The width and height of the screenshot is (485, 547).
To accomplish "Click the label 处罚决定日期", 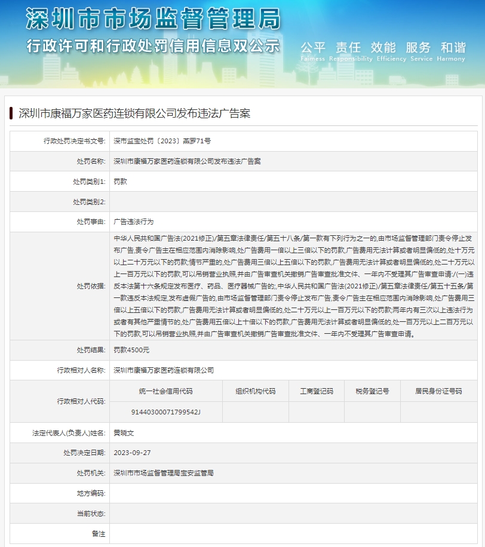I will (x=84, y=453).
